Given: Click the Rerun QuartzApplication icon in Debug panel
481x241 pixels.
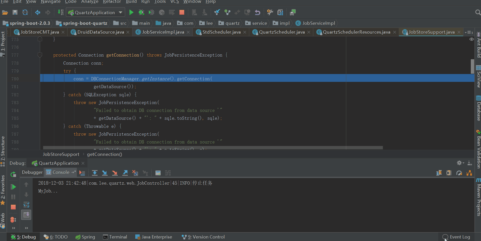Looking at the screenshot, I should 13,174.
